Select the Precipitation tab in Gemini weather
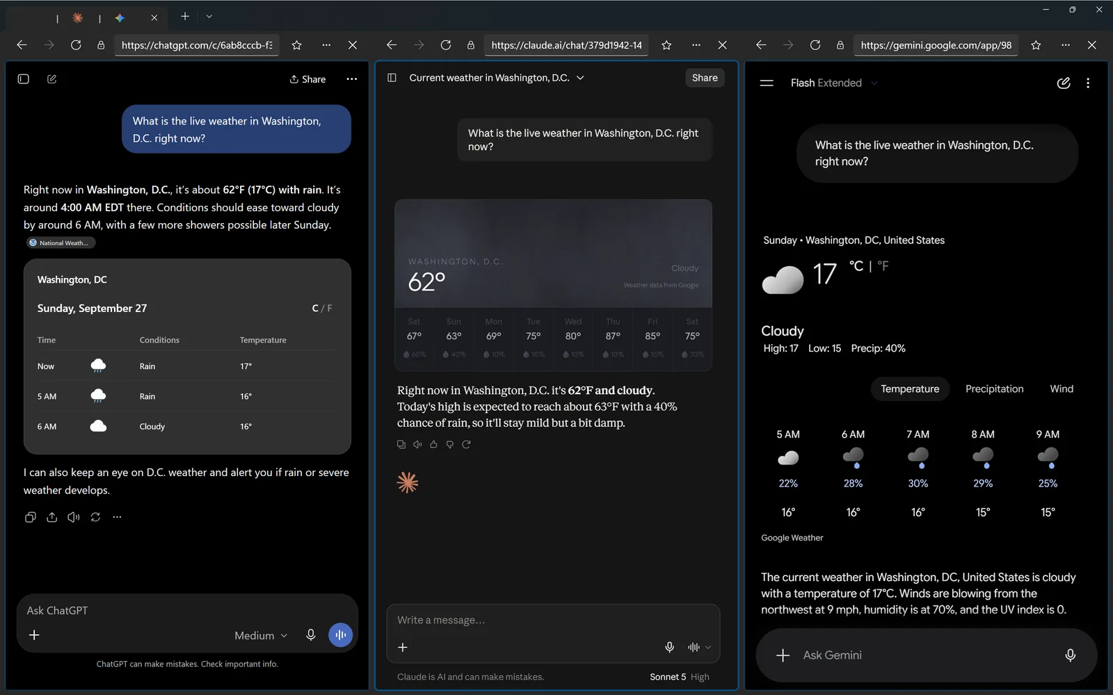Image resolution: width=1113 pixels, height=695 pixels. click(994, 389)
